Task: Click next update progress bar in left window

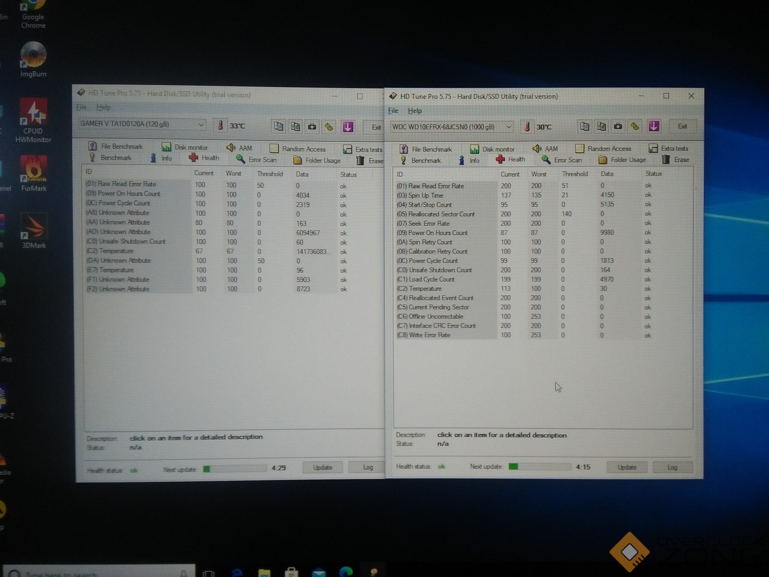Action: point(235,469)
